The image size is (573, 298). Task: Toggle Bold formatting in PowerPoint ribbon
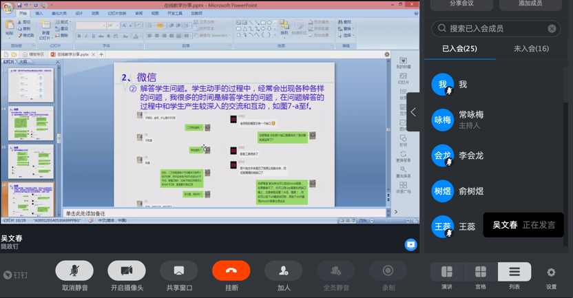(x=79, y=36)
